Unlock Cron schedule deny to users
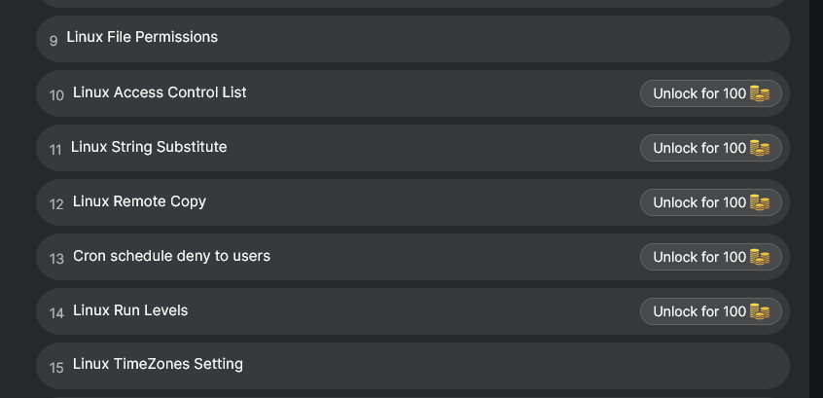Screen dimensions: 823x398 point(711,257)
